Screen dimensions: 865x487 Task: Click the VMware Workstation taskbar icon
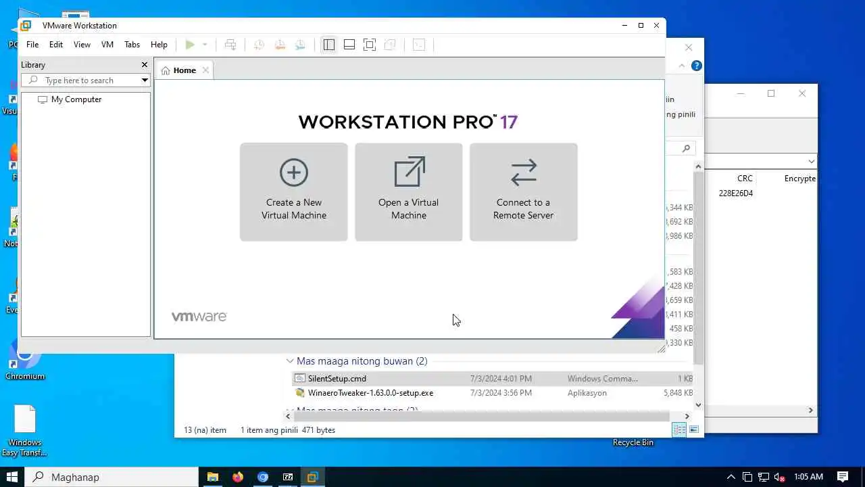312,477
